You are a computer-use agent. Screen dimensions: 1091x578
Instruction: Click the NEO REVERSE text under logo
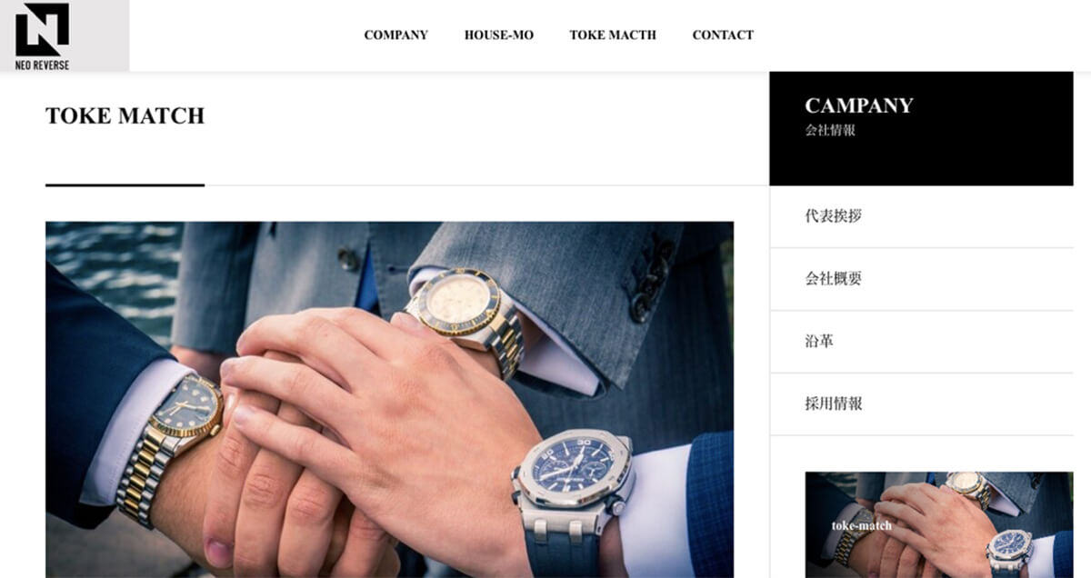click(x=42, y=65)
